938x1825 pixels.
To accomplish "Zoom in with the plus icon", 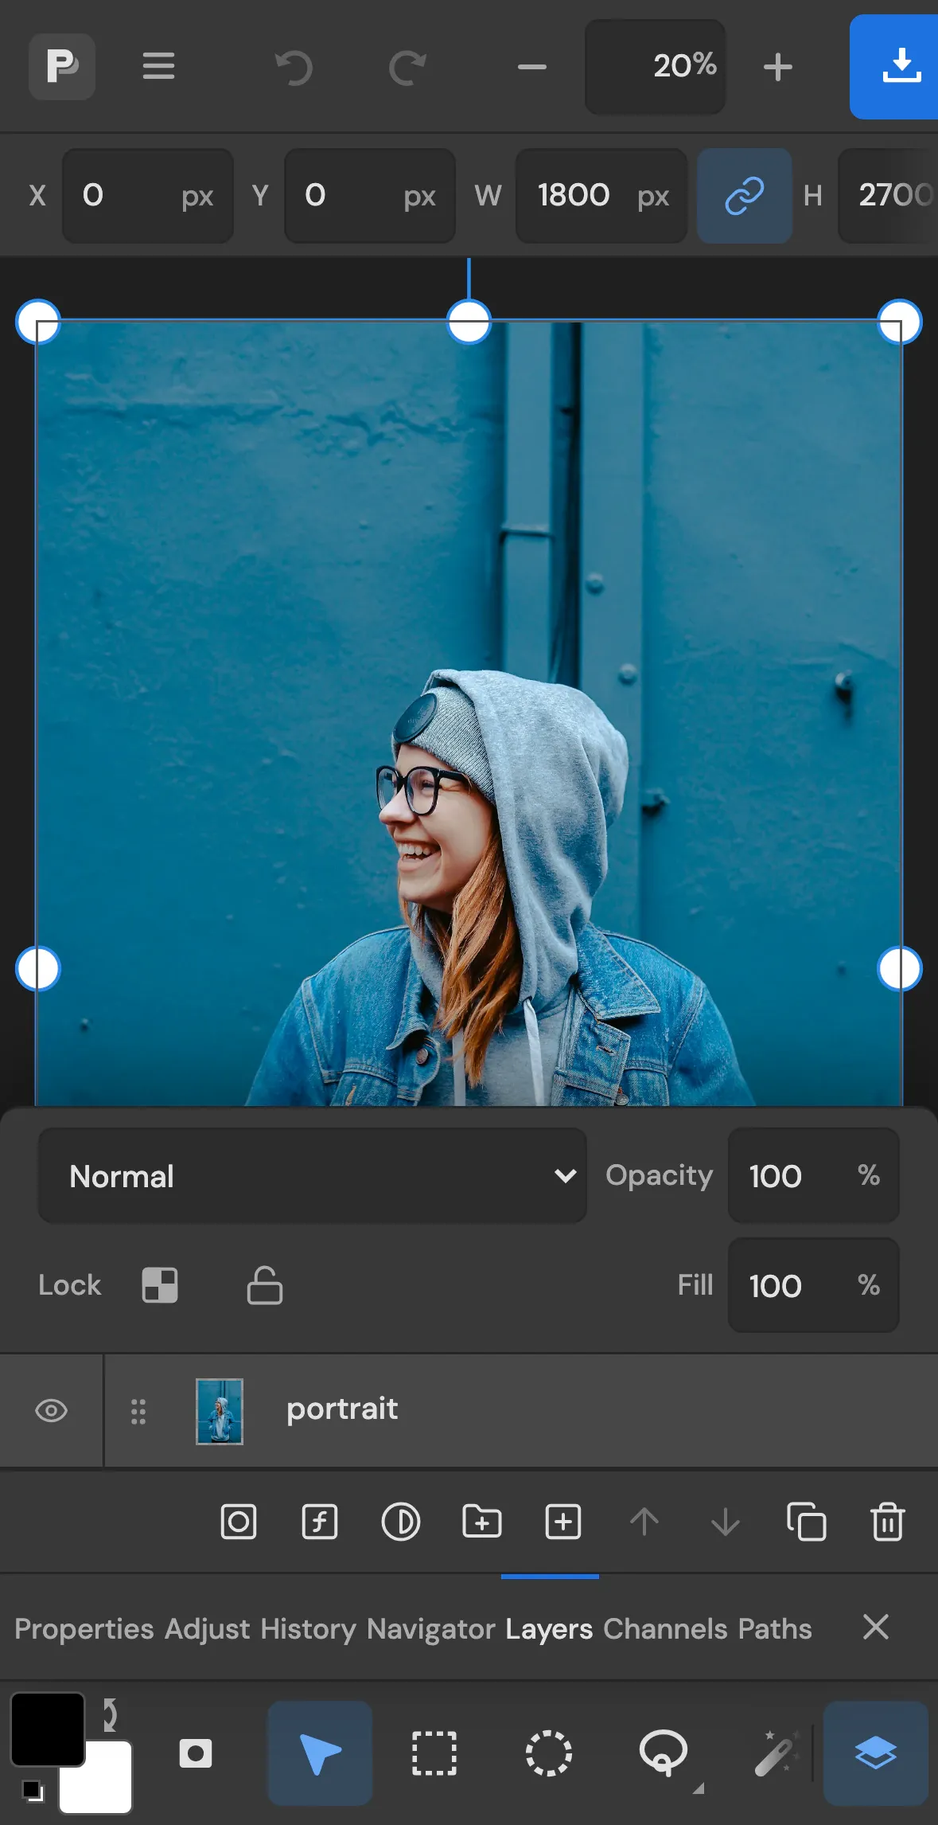I will [x=777, y=67].
